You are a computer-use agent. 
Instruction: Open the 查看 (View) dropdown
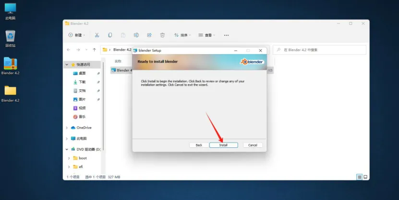[x=206, y=35]
